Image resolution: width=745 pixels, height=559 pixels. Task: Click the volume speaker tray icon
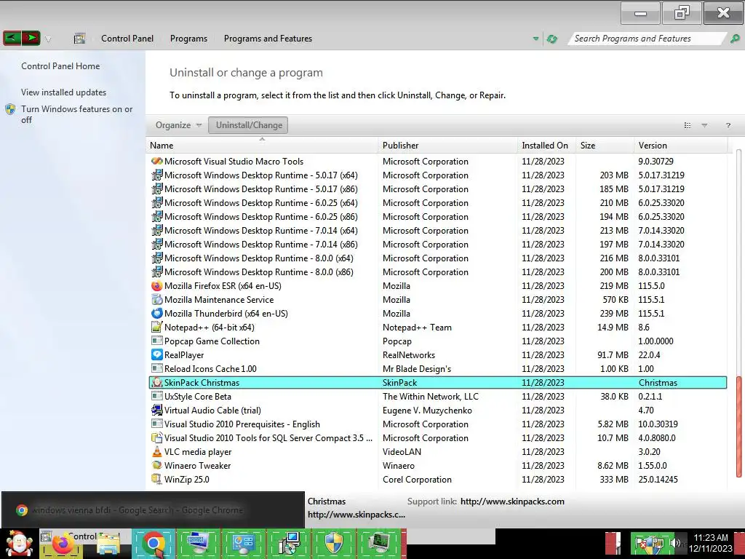coord(674,542)
